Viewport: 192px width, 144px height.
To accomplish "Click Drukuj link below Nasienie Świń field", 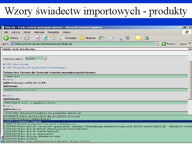I will pyautogui.click(x=9, y=95).
